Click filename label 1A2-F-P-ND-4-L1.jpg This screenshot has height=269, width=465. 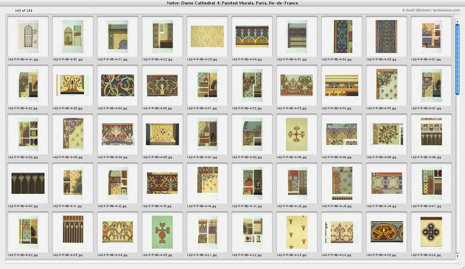pos(202,255)
